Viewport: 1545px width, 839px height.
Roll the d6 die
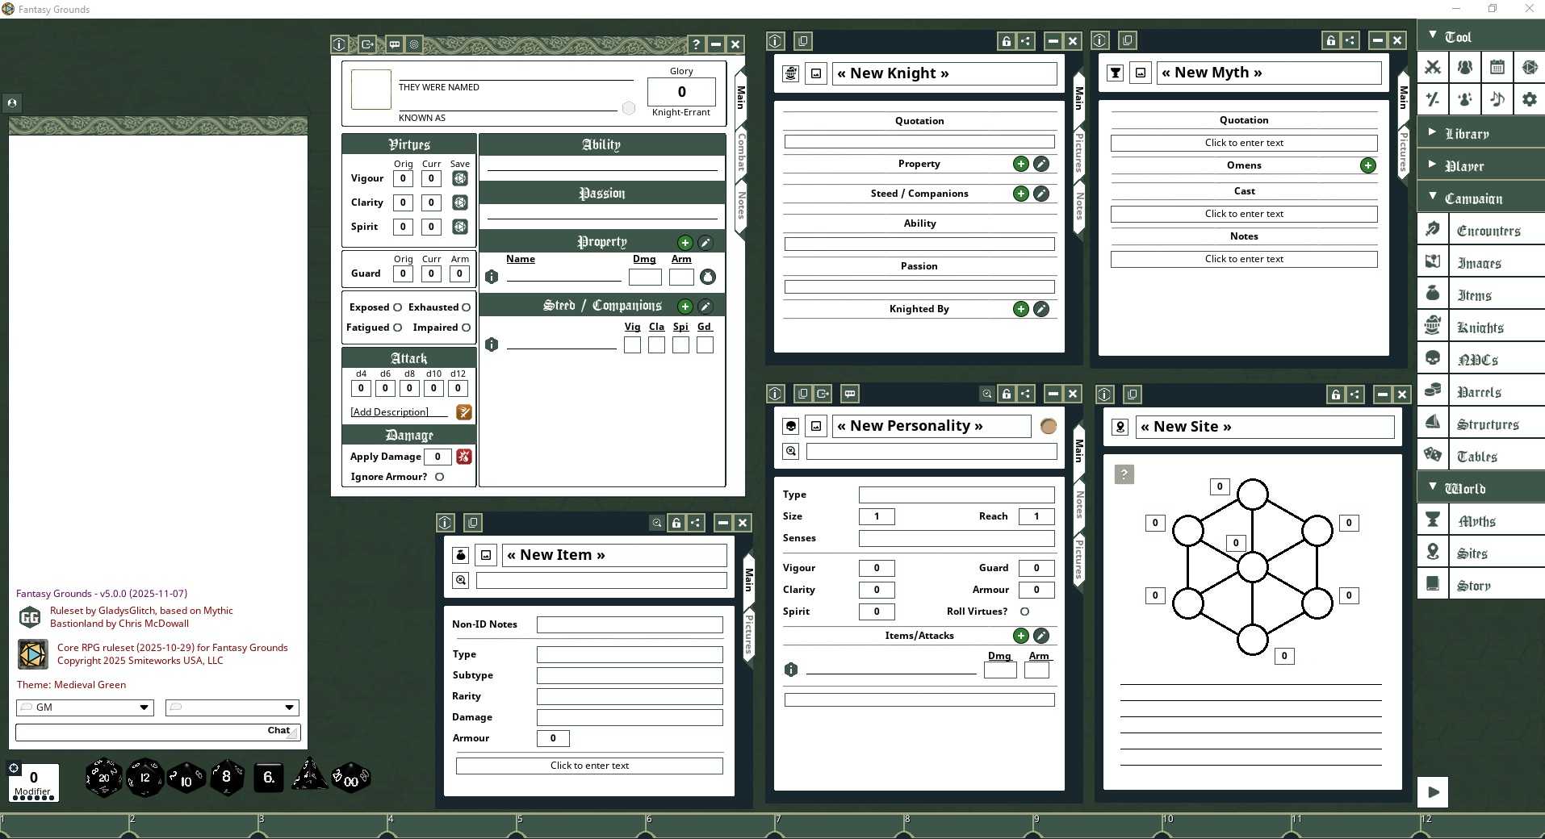click(269, 778)
